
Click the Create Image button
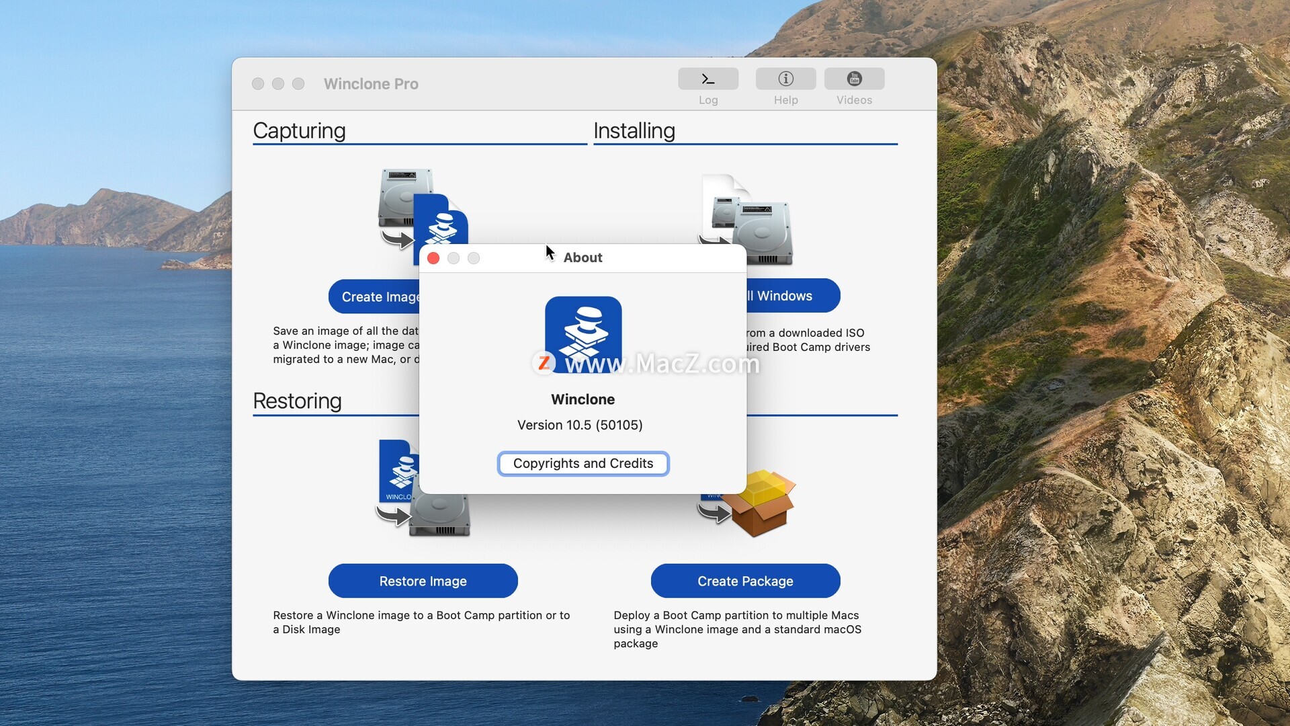(374, 296)
